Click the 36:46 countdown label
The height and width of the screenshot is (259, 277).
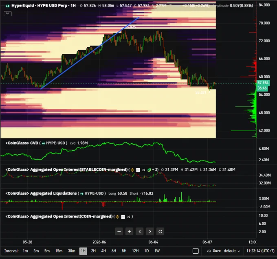(x=262, y=88)
